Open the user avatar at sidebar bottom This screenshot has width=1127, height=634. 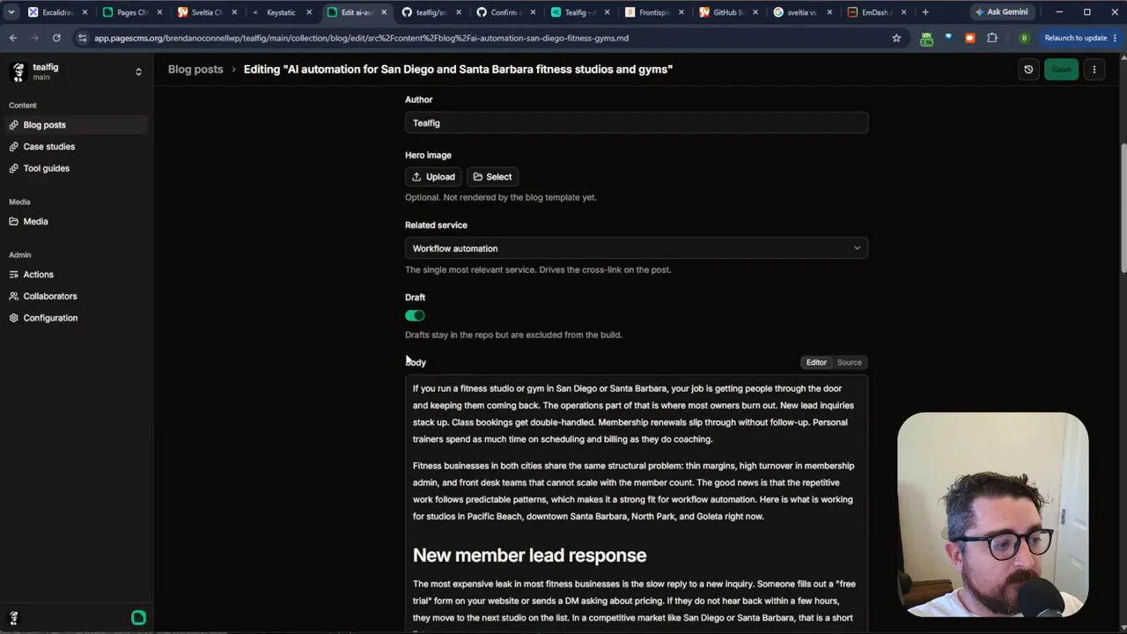point(13,618)
